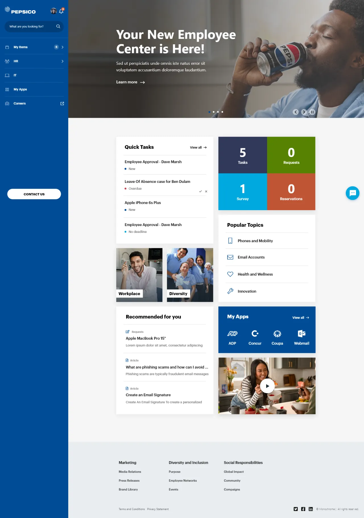Open Press Releases footer link
This screenshot has width=364, height=518.
[x=129, y=481]
